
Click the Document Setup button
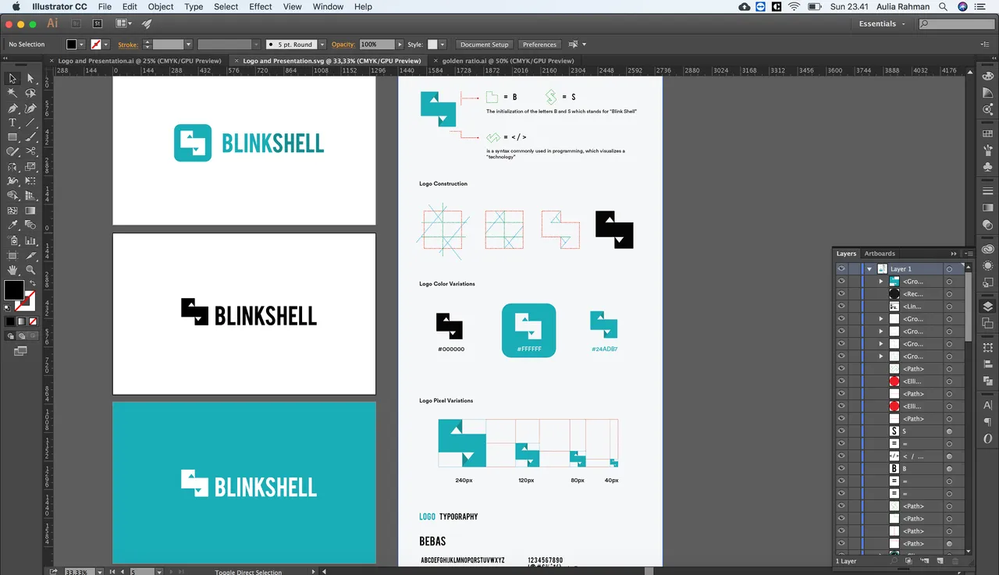[x=485, y=44]
